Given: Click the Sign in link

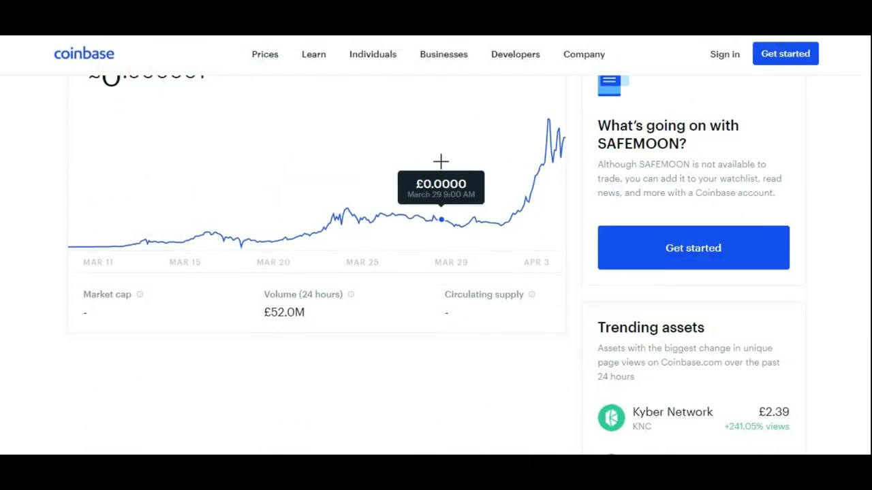Looking at the screenshot, I should point(724,54).
